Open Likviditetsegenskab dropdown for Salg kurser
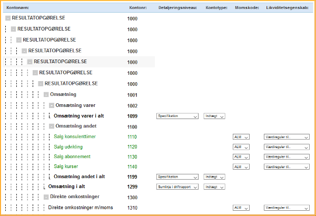Image resolution: width=316 pixels, height=216 pixels. (x=286, y=167)
